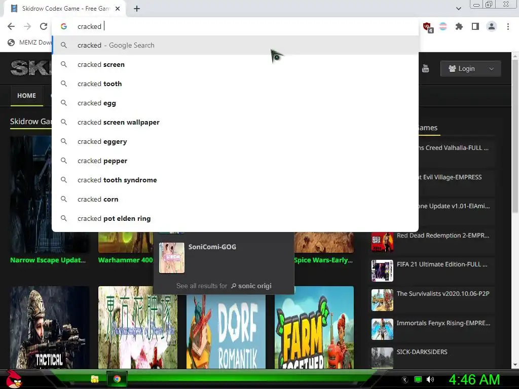The image size is (519, 389).
Task: Open the Japanese-text flower game thumbnail
Action: click(x=138, y=328)
